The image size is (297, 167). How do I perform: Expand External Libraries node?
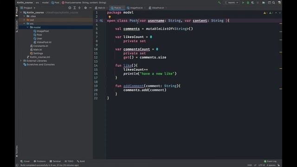click(21, 61)
